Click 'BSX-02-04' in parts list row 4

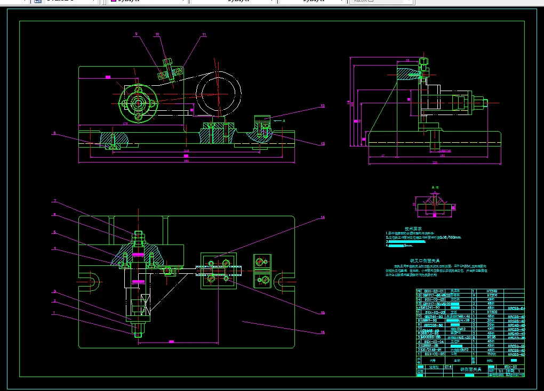(434, 342)
